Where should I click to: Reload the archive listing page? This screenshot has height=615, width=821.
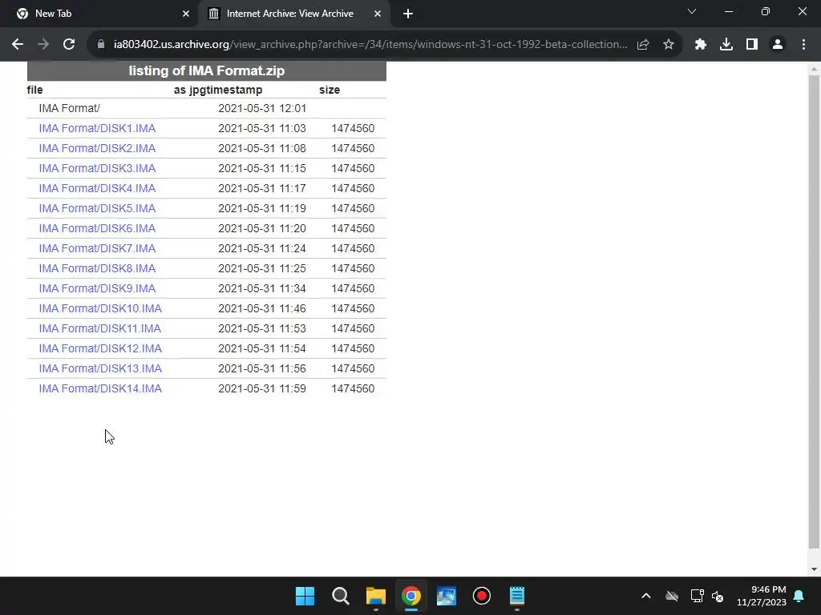pos(69,45)
